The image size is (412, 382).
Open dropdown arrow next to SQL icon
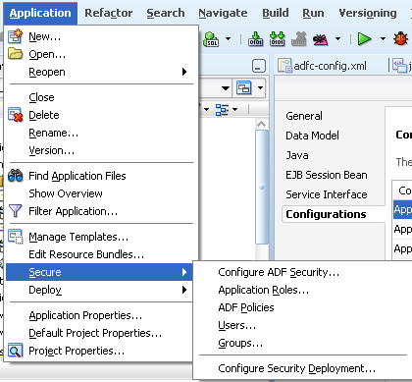[228, 39]
